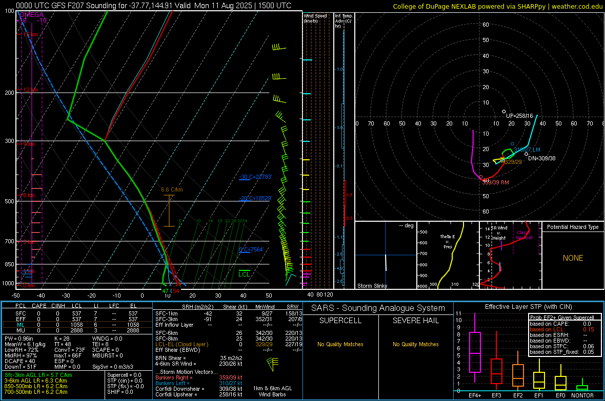Viewport: 605px width, 401px height.
Task: Click the MU LCL value 2888
Action: (x=76, y=330)
